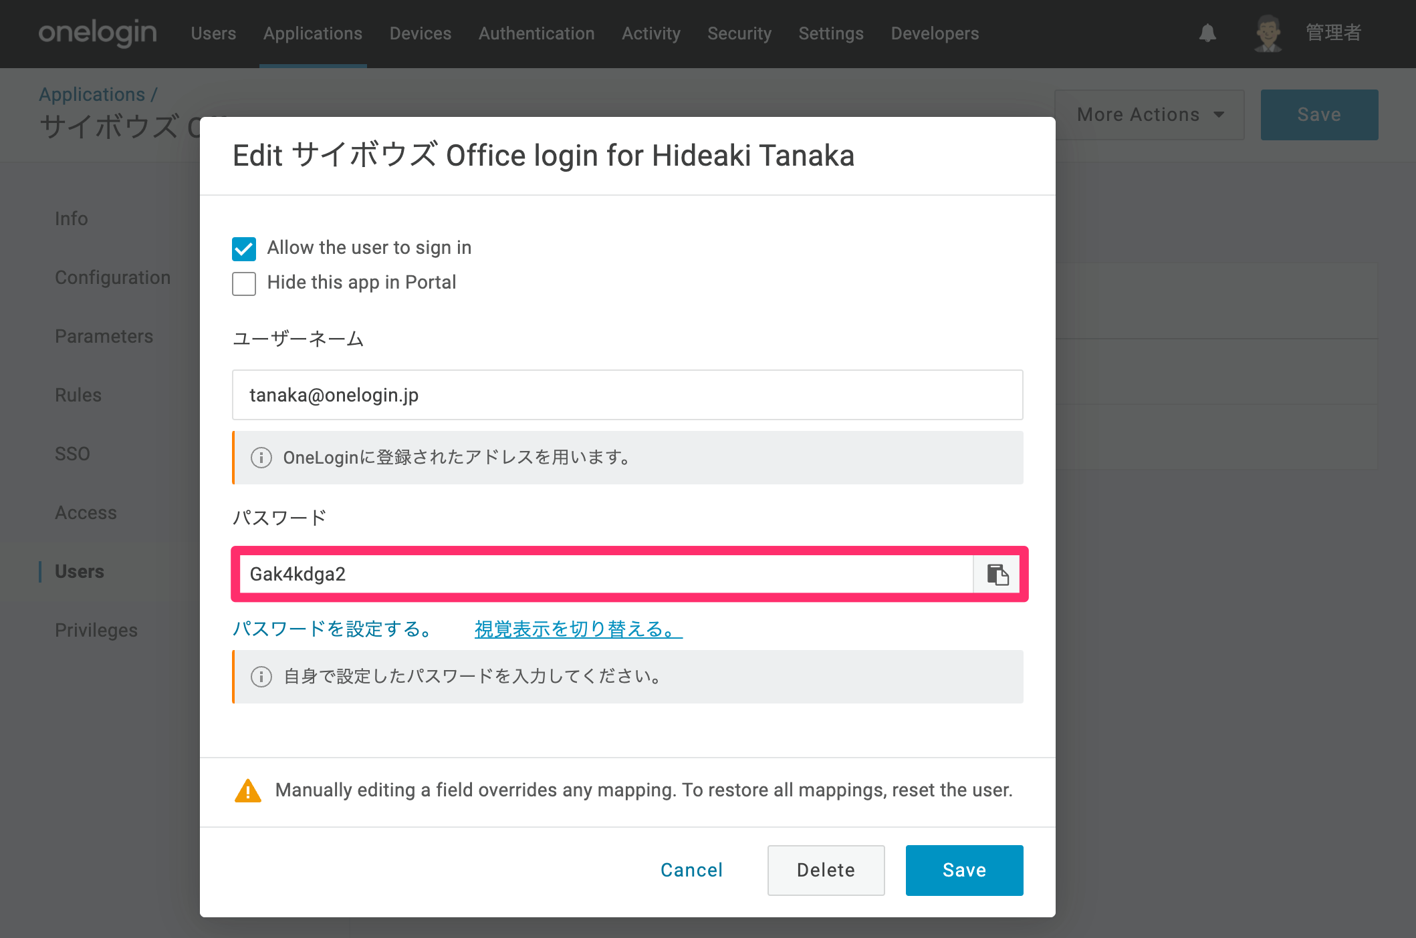Copy password with clipboard icon
This screenshot has width=1416, height=938.
997,575
